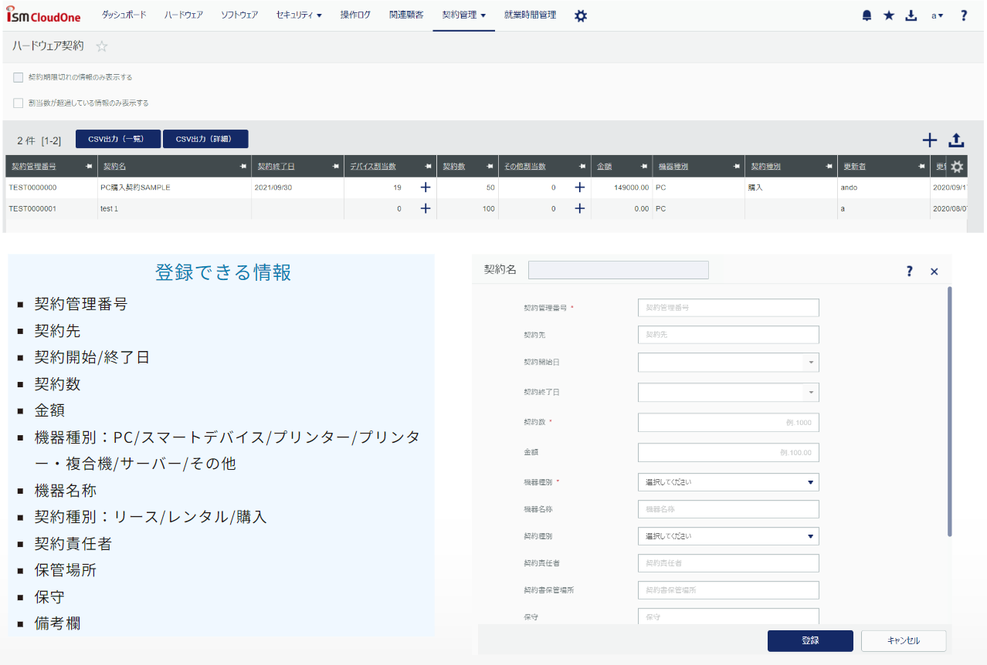This screenshot has height=665, width=987.
Task: Open contract link TEST0000000
Action: pos(32,187)
